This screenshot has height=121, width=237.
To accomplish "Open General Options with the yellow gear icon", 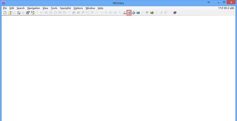I will click(x=152, y=13).
